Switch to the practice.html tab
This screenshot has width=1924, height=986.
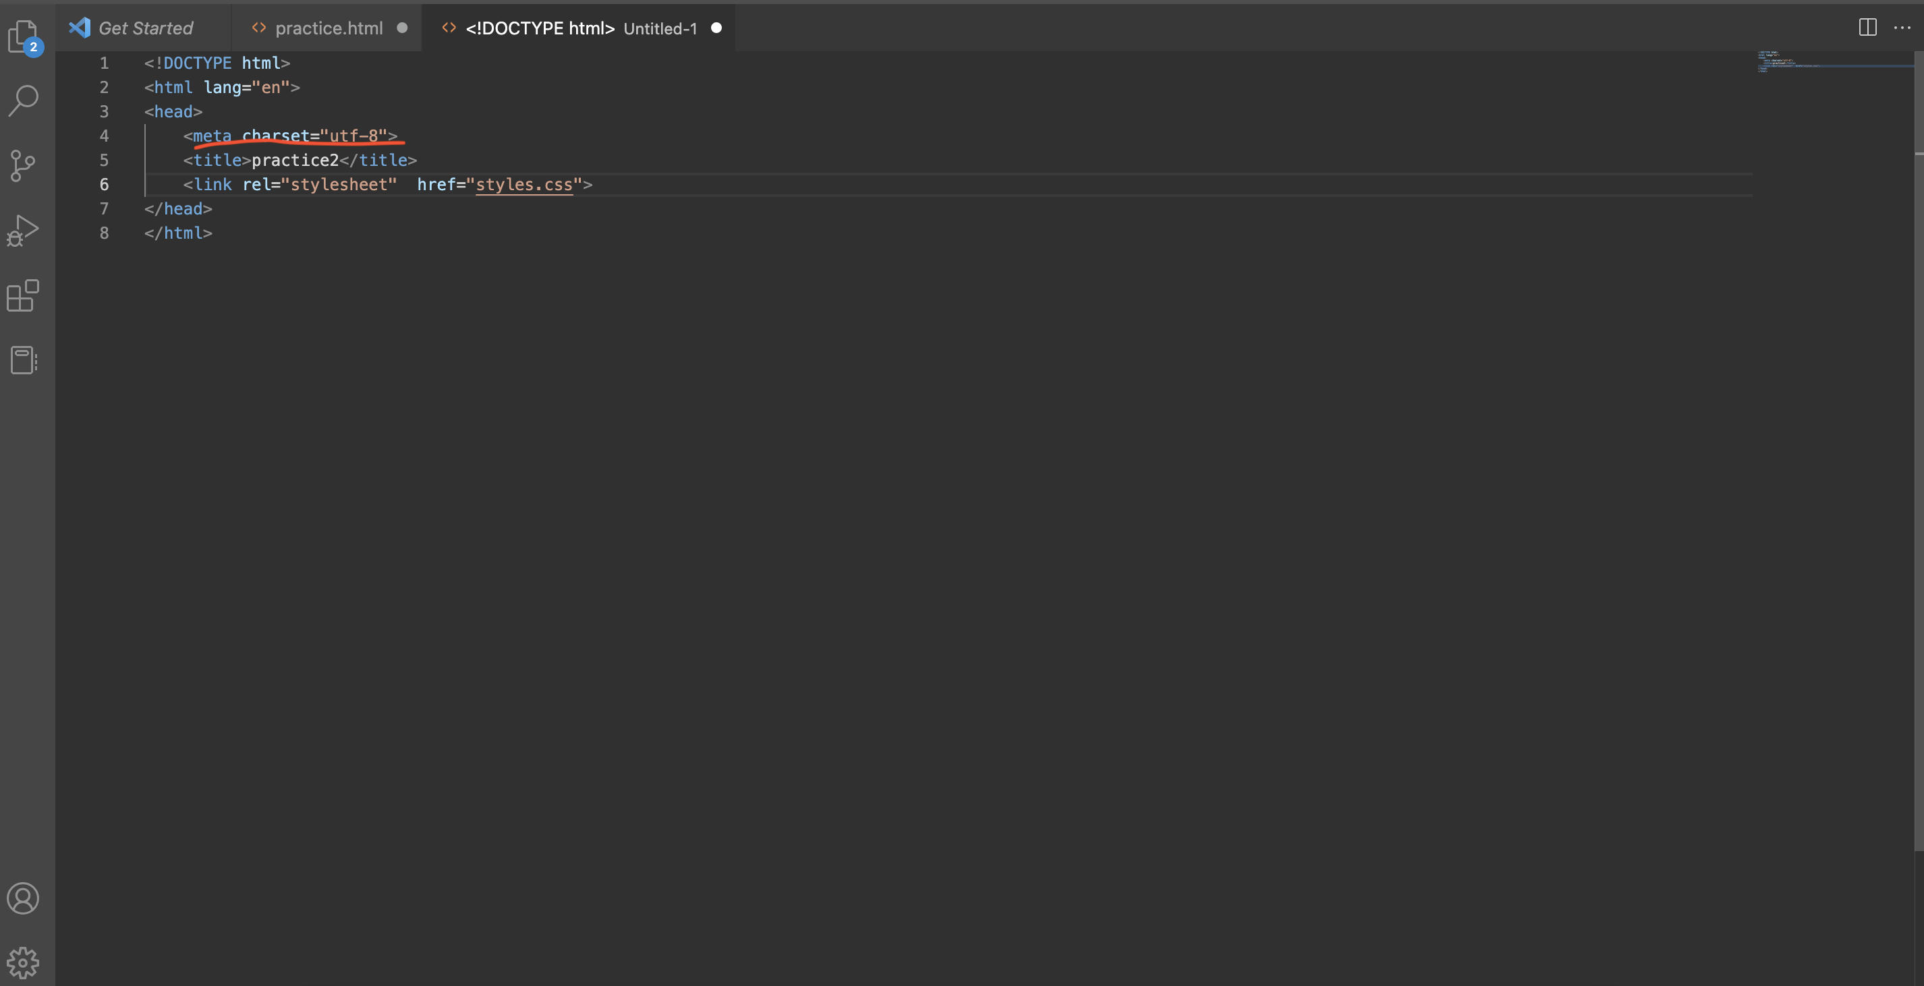tap(327, 28)
